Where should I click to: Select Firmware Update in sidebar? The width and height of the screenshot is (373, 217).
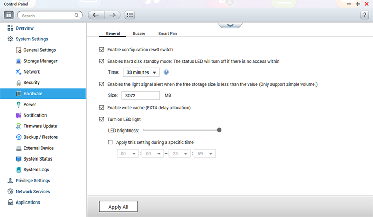[40, 126]
